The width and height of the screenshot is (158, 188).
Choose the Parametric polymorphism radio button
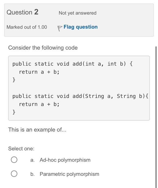pos(14,174)
